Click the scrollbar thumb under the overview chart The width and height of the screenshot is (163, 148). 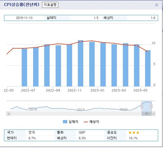pyautogui.click(x=146, y=114)
